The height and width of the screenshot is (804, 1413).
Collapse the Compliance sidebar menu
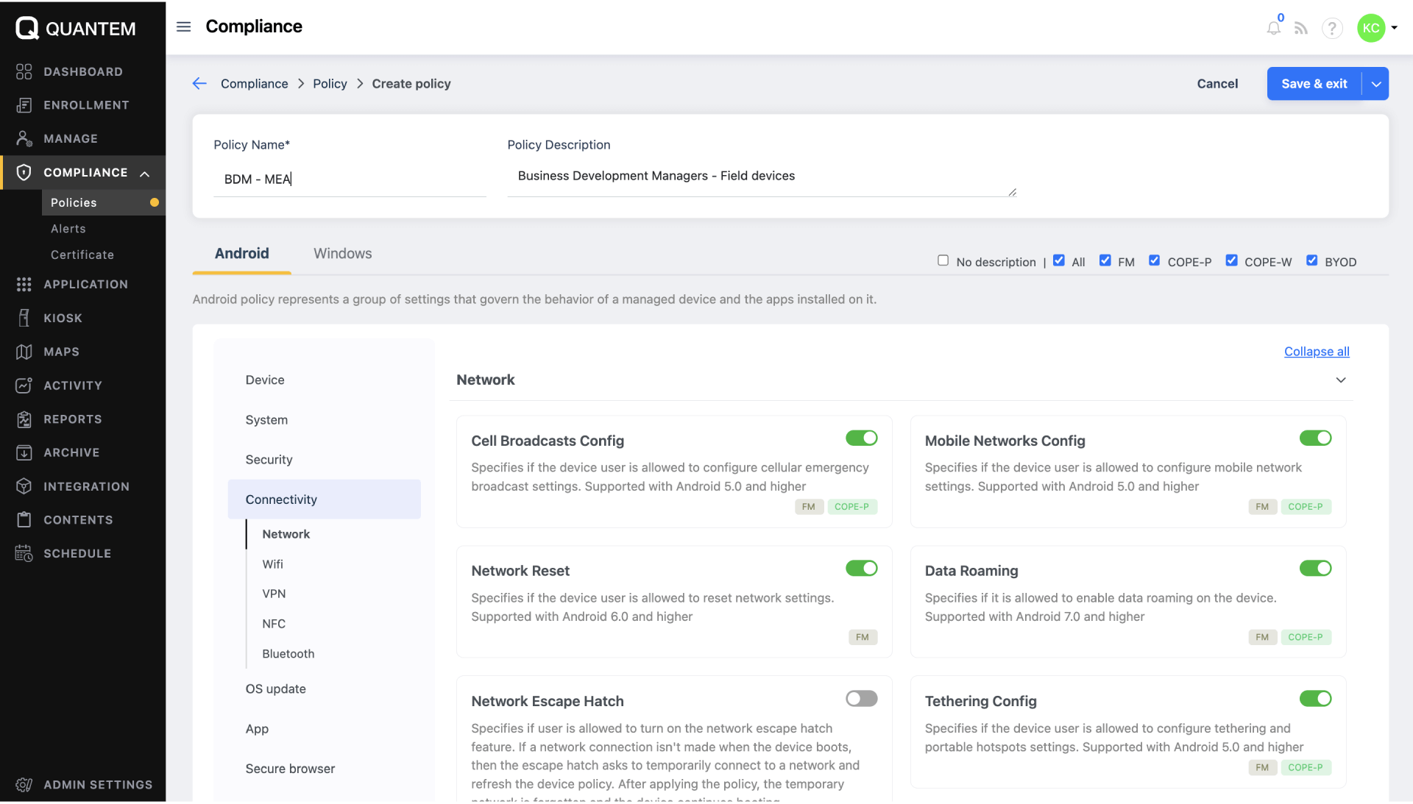145,174
